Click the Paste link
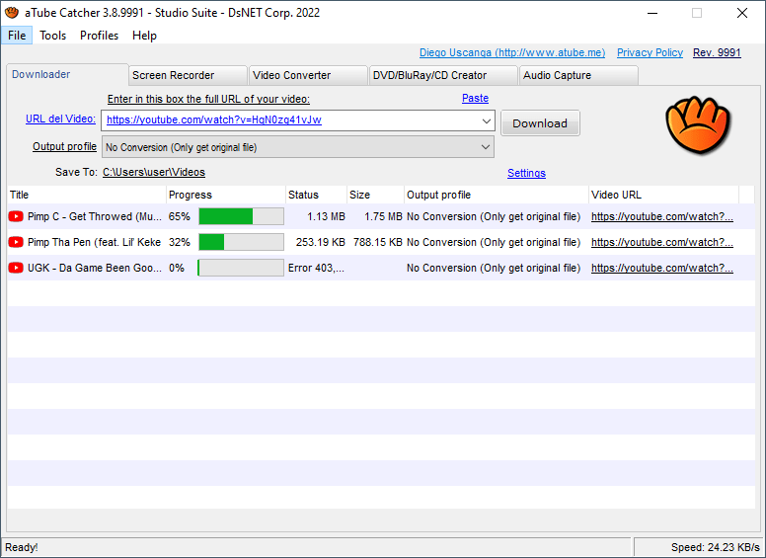Viewport: 766px width, 558px height. click(476, 98)
